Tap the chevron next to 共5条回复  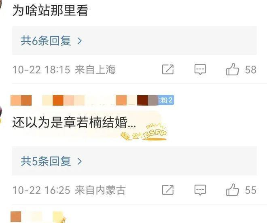coord(80,161)
